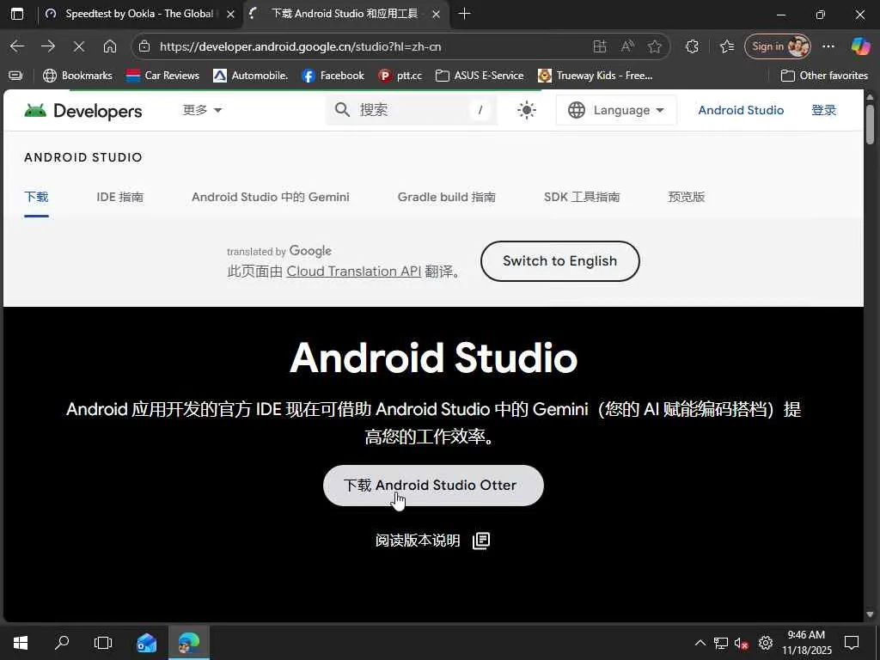Click the 登录 sign-in link
This screenshot has height=660, width=880.
tap(824, 110)
